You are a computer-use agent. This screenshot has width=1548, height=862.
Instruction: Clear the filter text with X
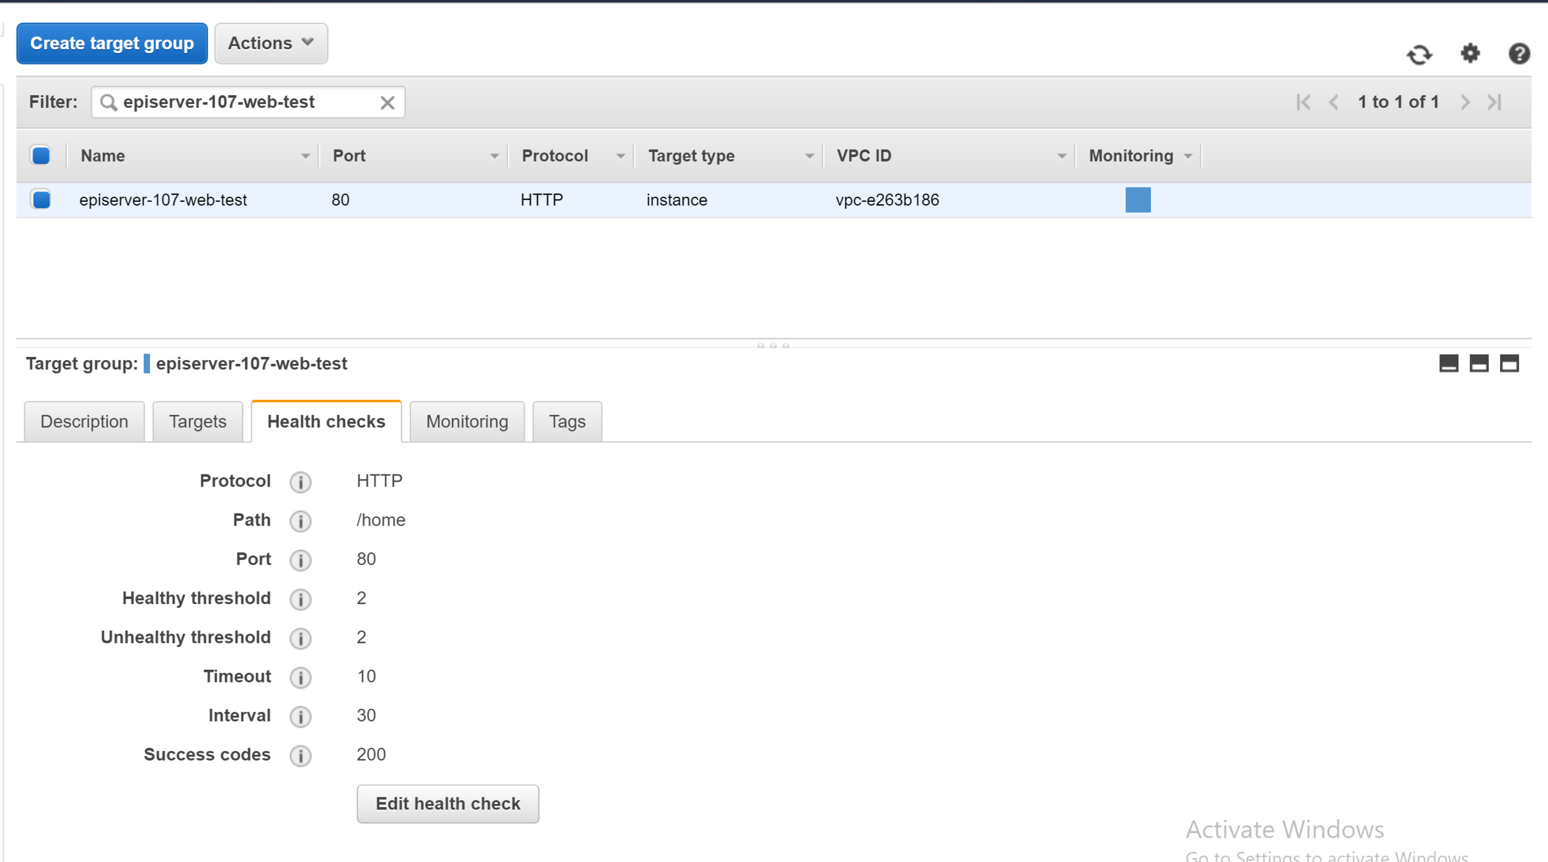[387, 103]
